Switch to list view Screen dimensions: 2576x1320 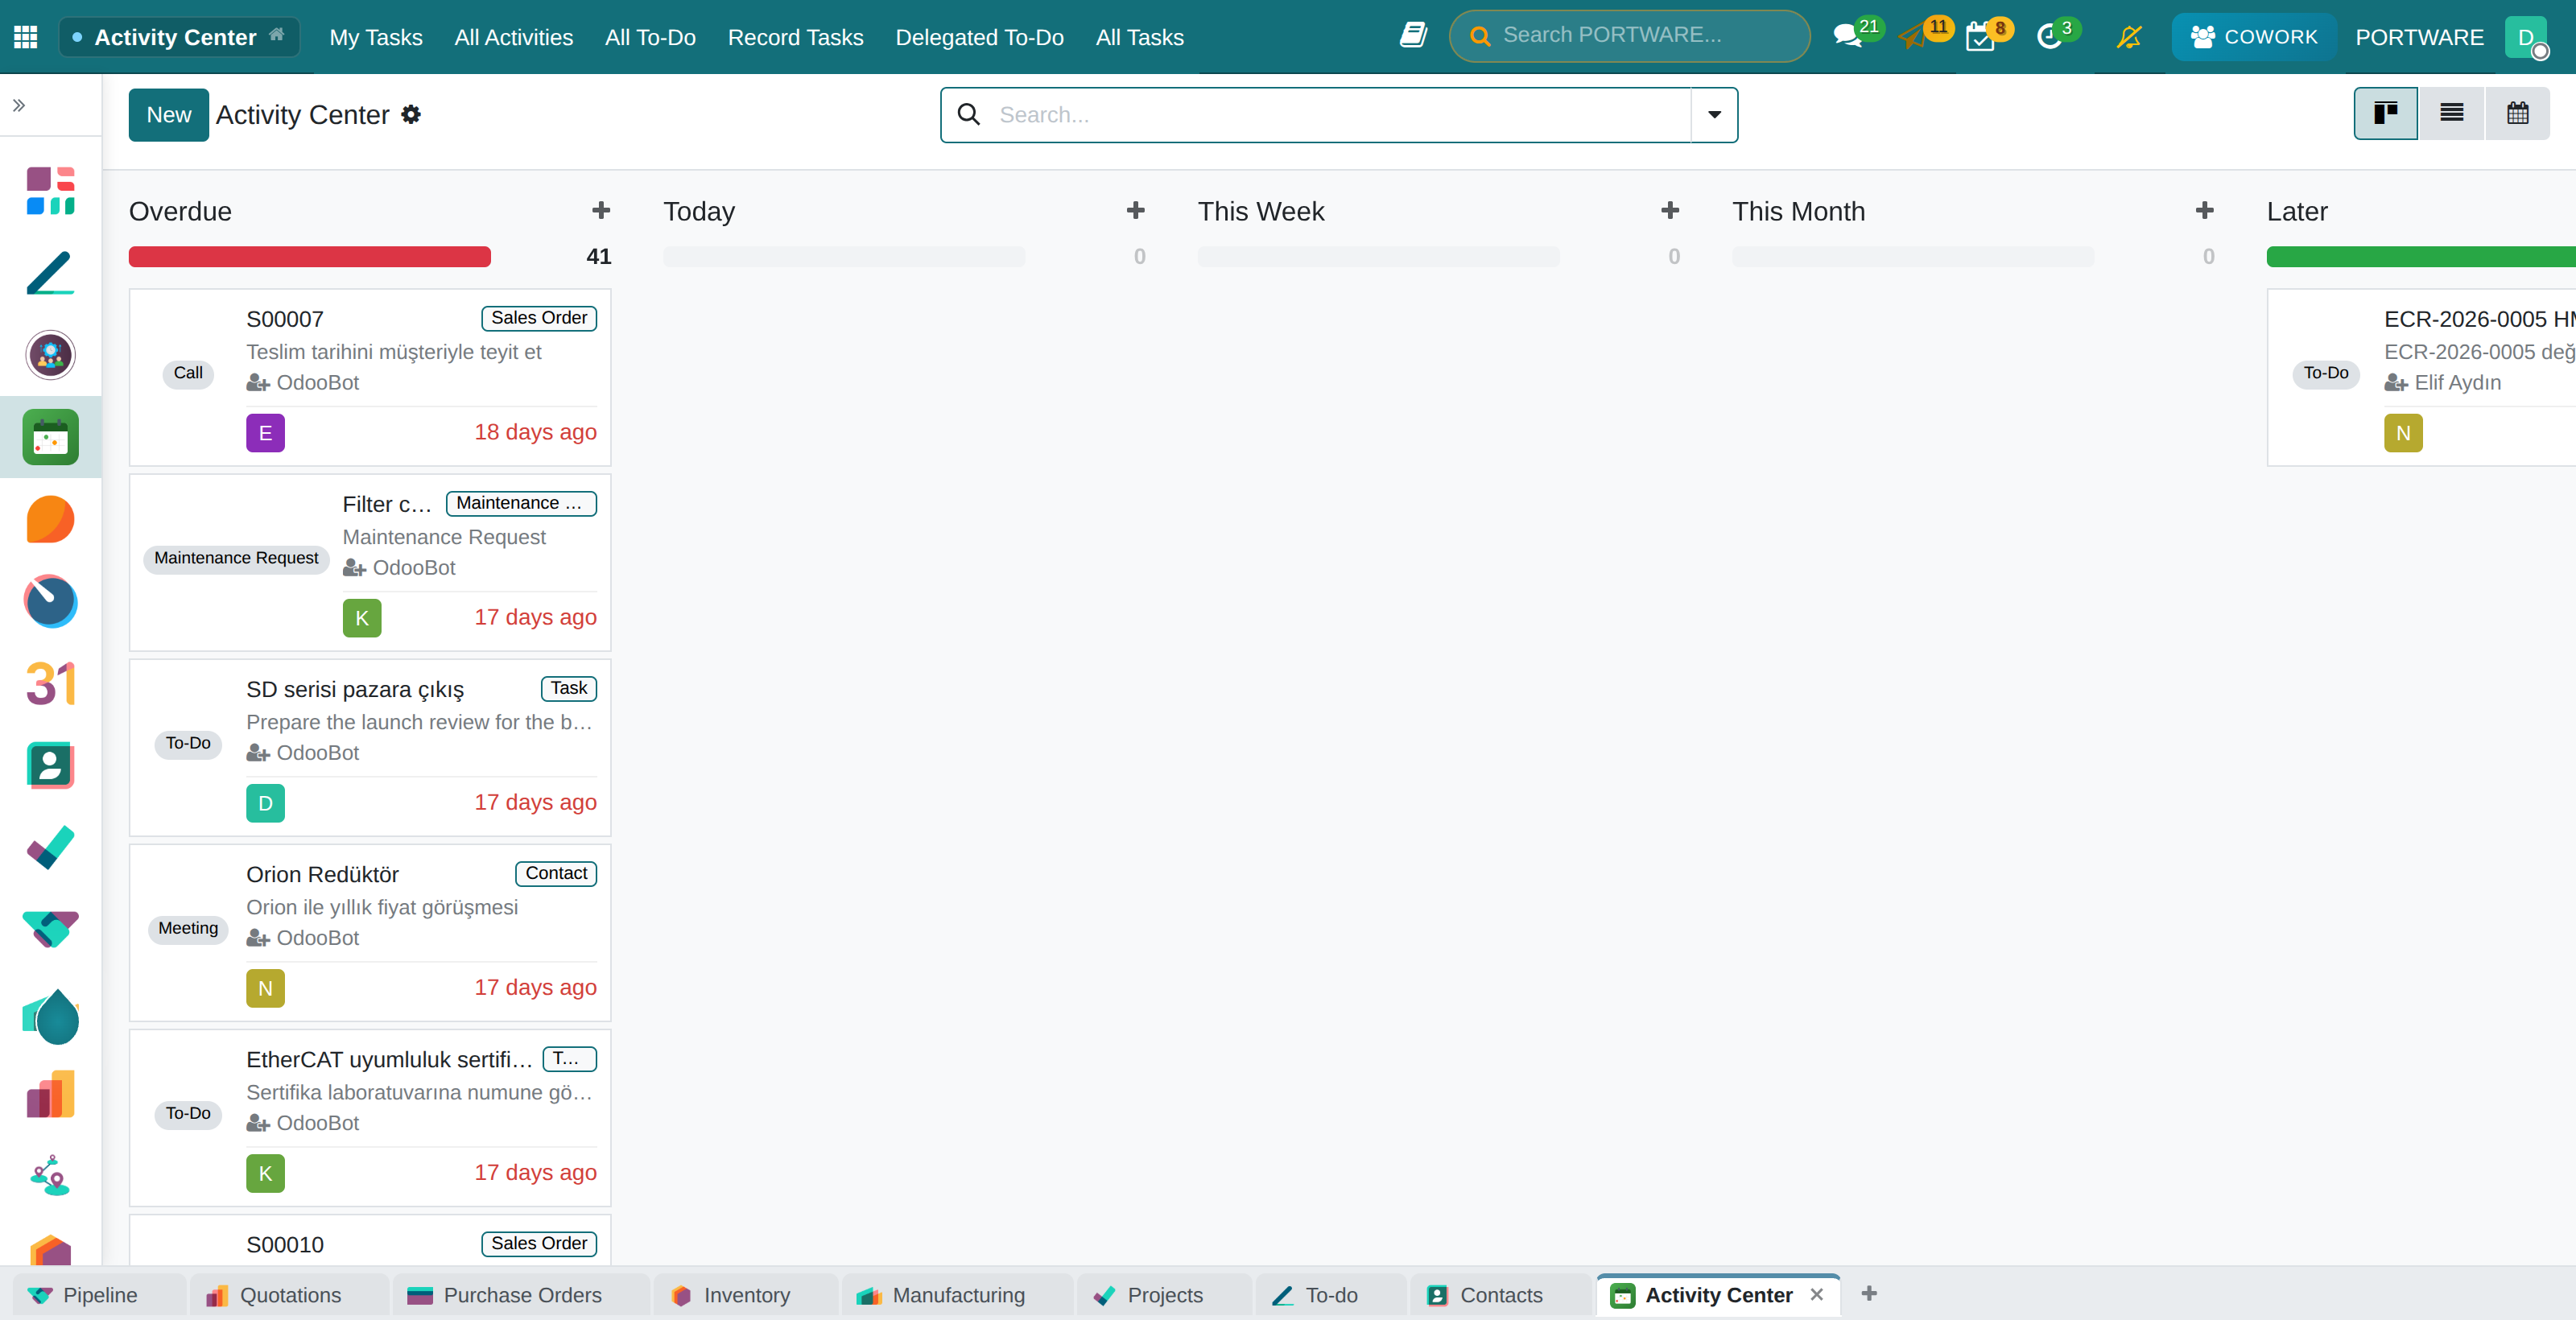[2452, 113]
